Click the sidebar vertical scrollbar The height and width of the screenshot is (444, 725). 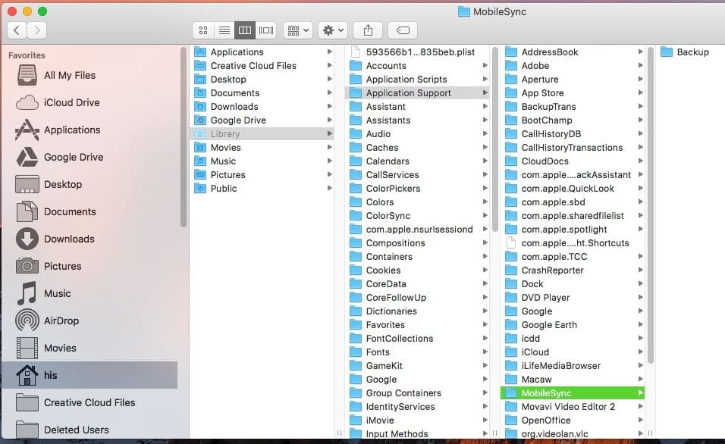[184, 136]
